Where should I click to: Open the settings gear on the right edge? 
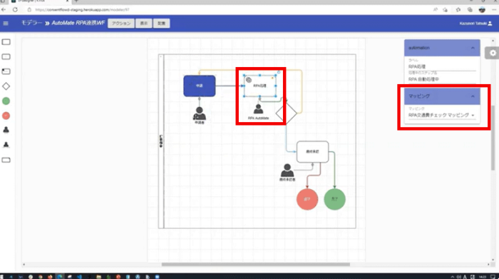(x=493, y=54)
